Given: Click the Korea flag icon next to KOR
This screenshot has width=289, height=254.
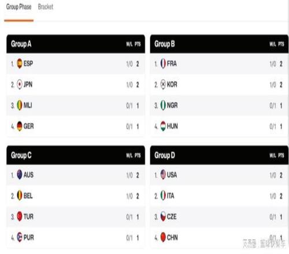Looking at the screenshot, I should [x=163, y=84].
